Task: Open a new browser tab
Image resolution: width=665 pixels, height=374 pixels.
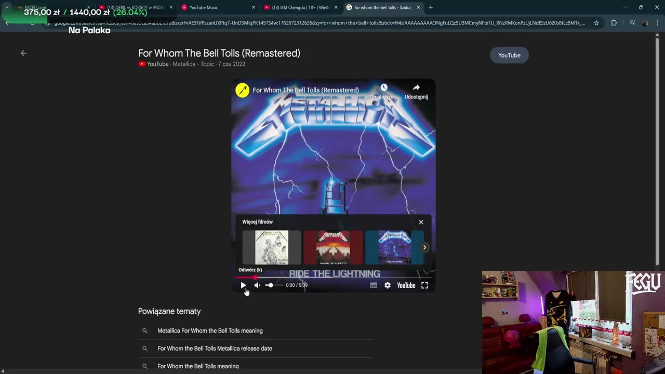Action: click(431, 7)
